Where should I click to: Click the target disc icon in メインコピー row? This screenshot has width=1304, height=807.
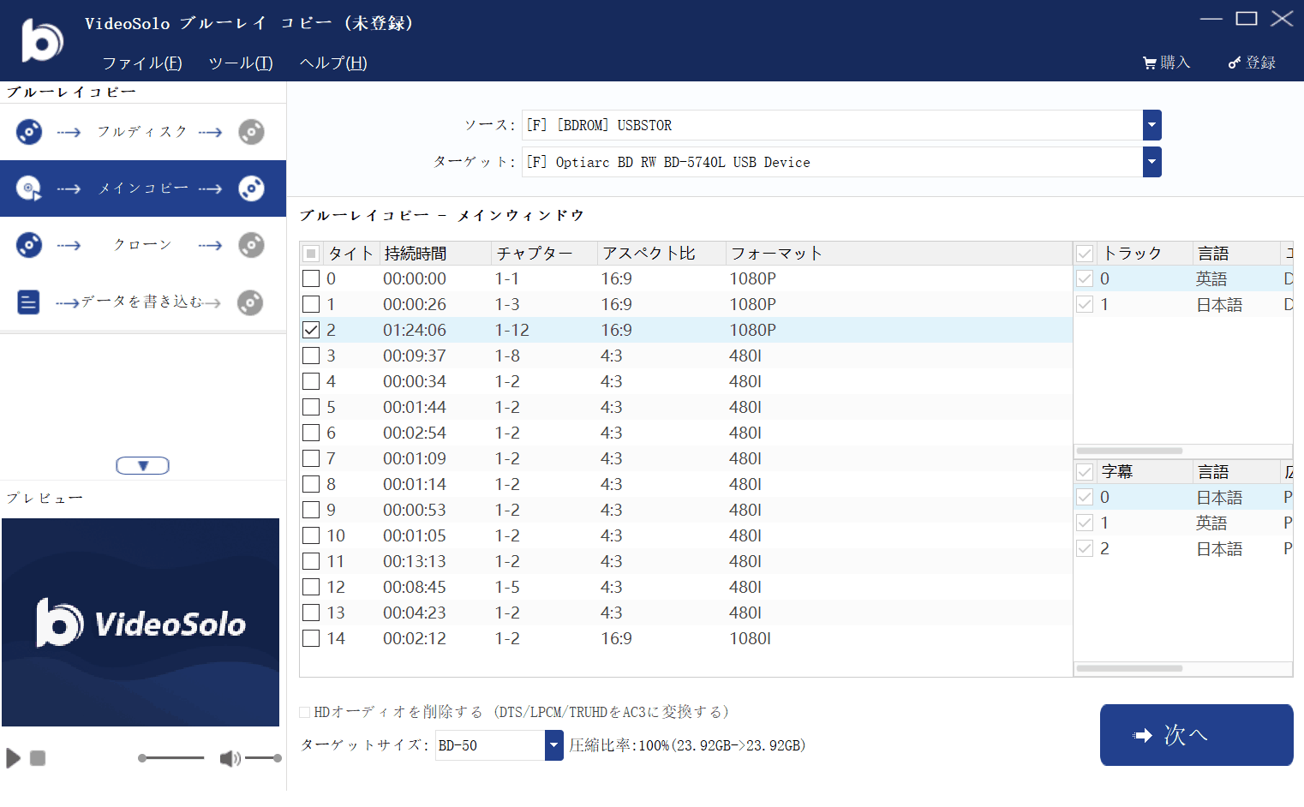[251, 188]
